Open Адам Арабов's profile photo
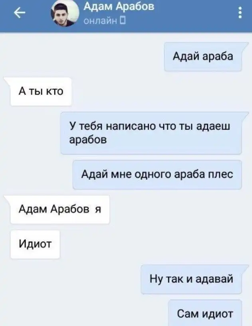 coord(65,13)
